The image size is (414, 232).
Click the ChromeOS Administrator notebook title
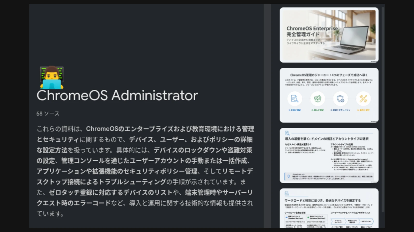pyautogui.click(x=117, y=95)
